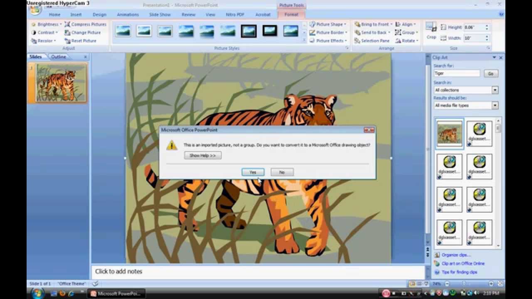The image size is (532, 299).
Task: Open the Clip Art pane options arrow
Action: click(x=494, y=58)
